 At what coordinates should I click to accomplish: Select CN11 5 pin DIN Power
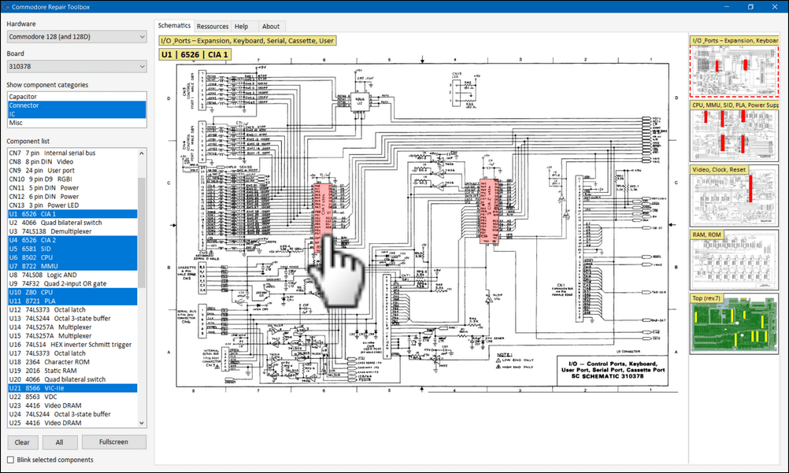72,187
